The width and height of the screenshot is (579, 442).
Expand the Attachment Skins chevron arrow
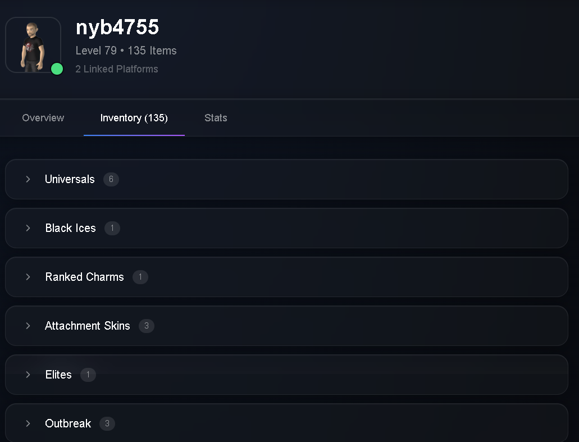28,326
